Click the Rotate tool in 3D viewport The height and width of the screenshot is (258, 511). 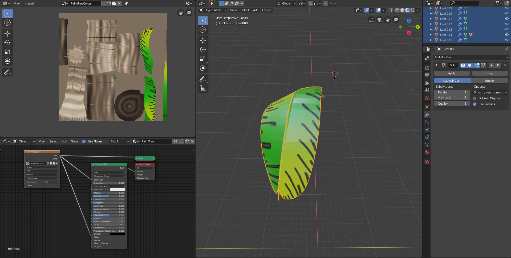pyautogui.click(x=203, y=50)
